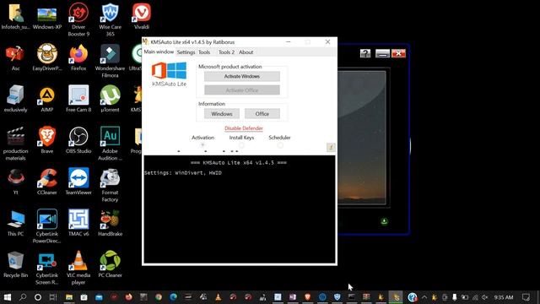Launch the CyberLink Screen Recorder shortcut
The image size is (540, 304).
pyautogui.click(x=47, y=268)
